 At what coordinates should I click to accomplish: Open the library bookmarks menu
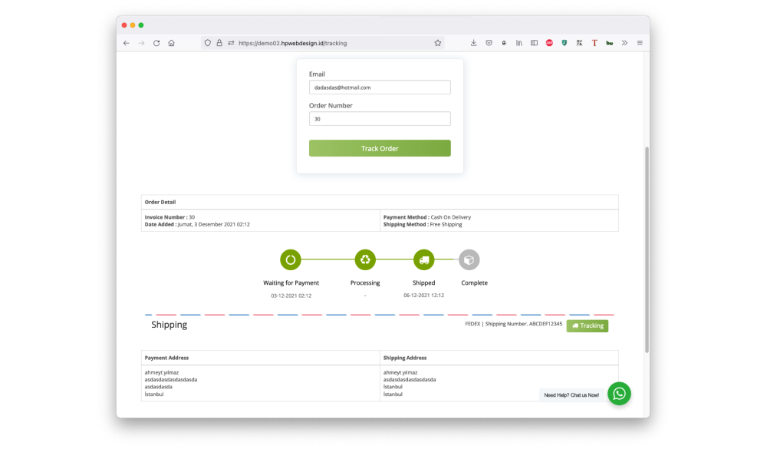(519, 43)
